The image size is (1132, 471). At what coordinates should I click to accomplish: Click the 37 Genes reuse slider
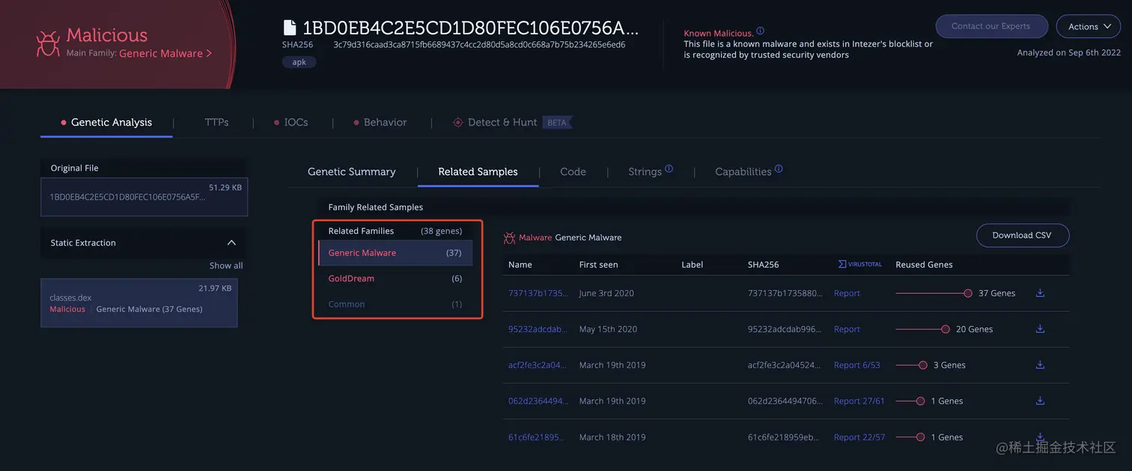934,293
